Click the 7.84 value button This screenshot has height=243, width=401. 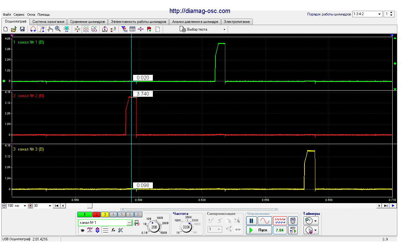point(280,230)
